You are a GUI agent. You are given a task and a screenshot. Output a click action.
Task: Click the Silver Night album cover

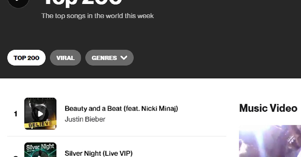coord(40,150)
